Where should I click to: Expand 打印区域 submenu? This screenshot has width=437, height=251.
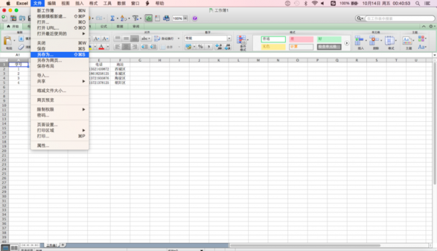(60, 131)
